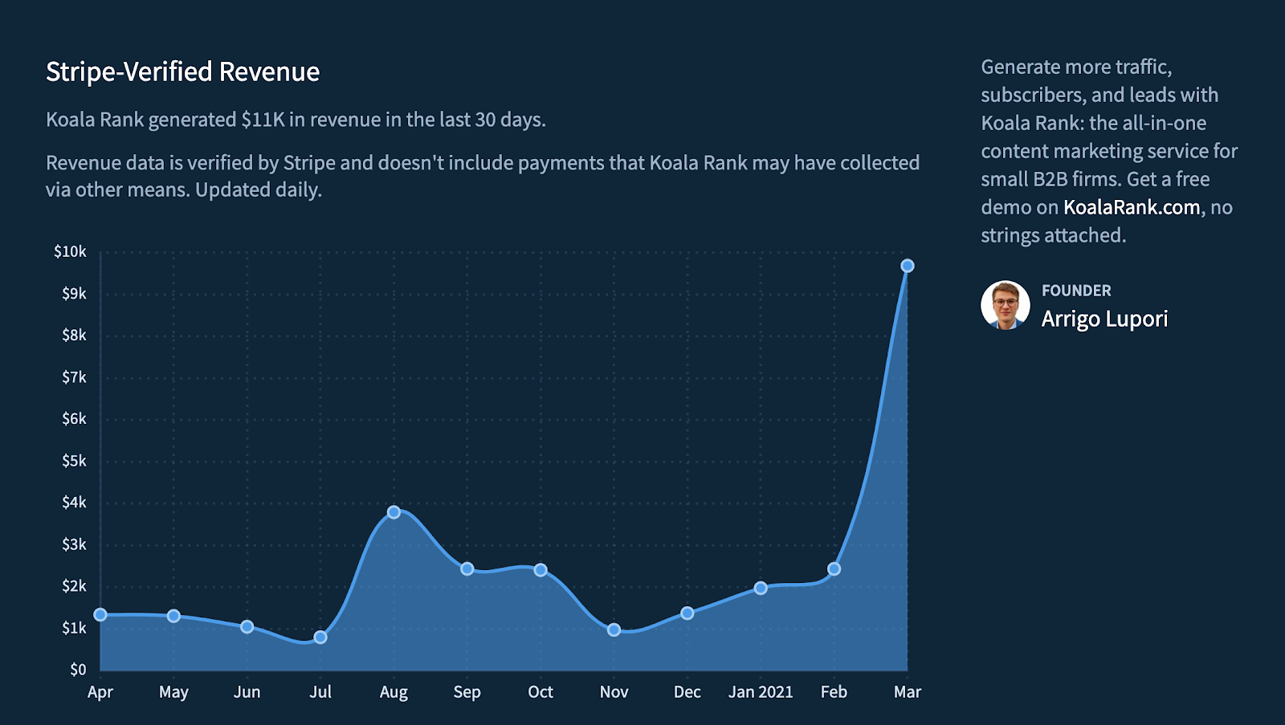Select the Aug revenue data point
This screenshot has height=725, width=1285.
(x=394, y=512)
